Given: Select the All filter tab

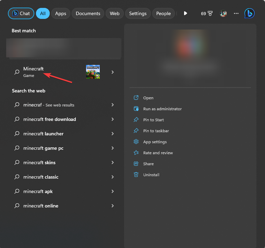Looking at the screenshot, I should click(x=43, y=13).
